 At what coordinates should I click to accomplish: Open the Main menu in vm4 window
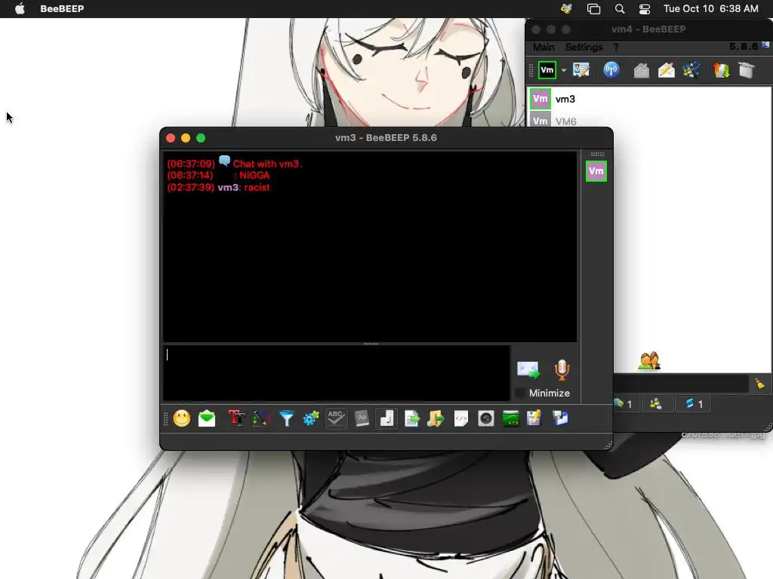pos(544,47)
